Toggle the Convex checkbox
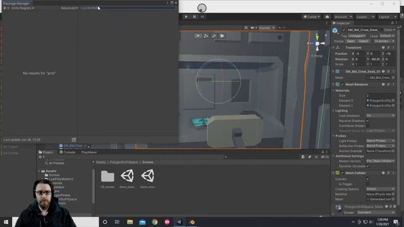Image resolution: width=404 pixels, height=227 pixels. (367, 179)
